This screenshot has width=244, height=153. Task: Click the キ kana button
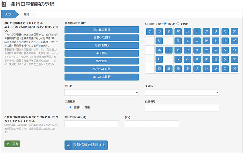[x=225, y=41]
